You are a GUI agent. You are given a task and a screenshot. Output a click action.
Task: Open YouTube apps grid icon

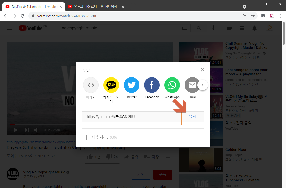pyautogui.click(x=242, y=28)
